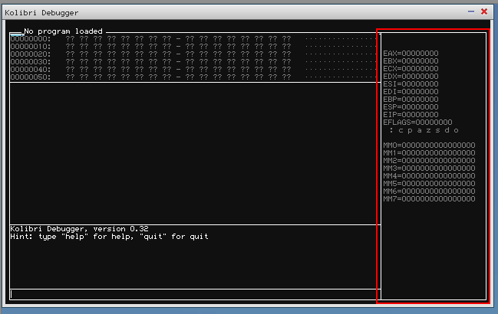The image size is (498, 314).
Task: Click the EFLAGS register value
Action: pyautogui.click(x=431, y=123)
